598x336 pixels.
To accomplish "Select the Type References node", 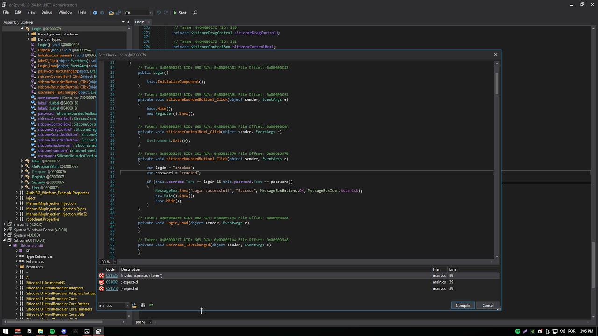I will [39, 256].
